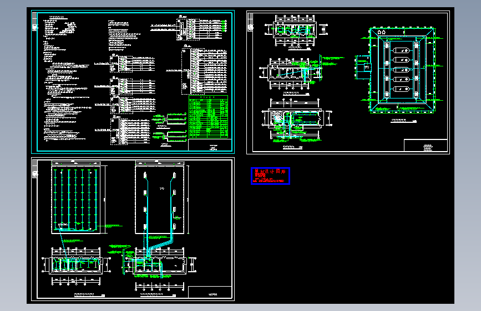Select the topmost oval tank in the roof plan
Viewport: 481px width, 311px height.
[401, 50]
